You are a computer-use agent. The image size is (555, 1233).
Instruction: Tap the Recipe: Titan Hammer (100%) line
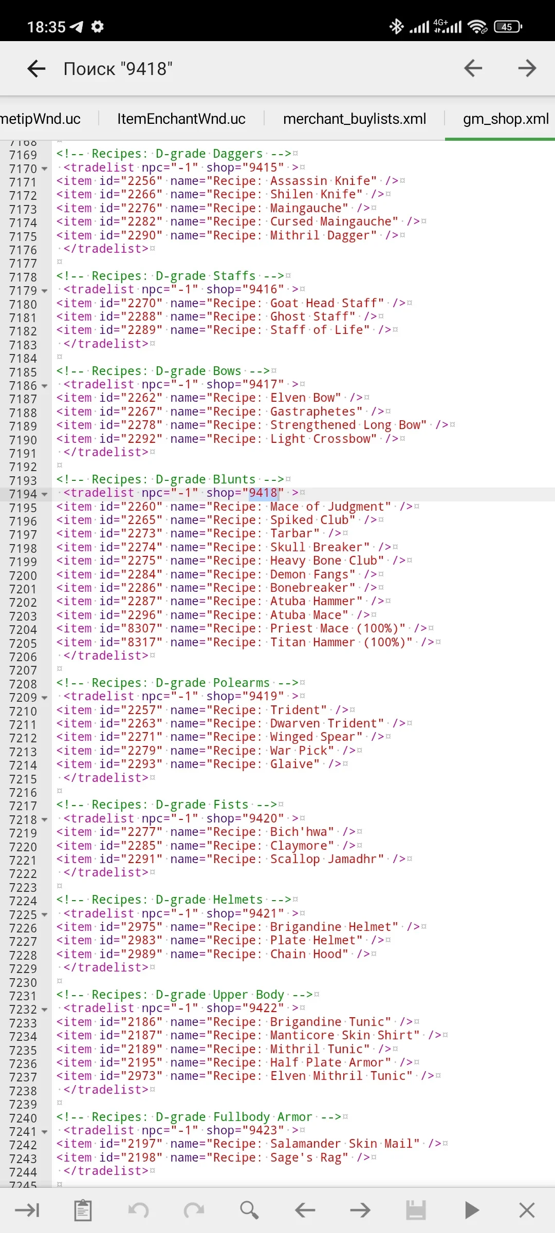[249, 642]
